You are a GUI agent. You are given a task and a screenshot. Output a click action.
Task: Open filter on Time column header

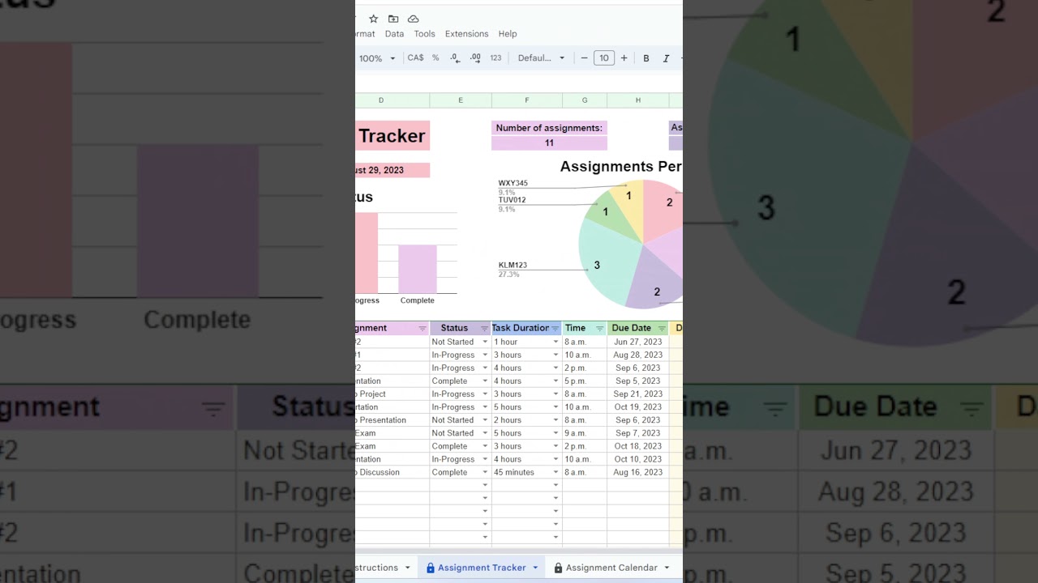pyautogui.click(x=600, y=329)
